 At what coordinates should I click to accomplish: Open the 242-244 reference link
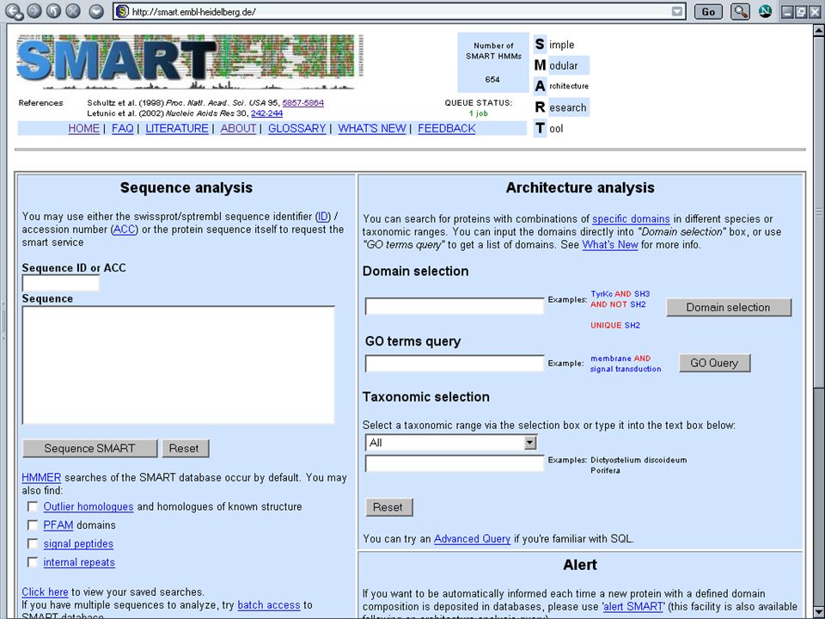click(266, 113)
